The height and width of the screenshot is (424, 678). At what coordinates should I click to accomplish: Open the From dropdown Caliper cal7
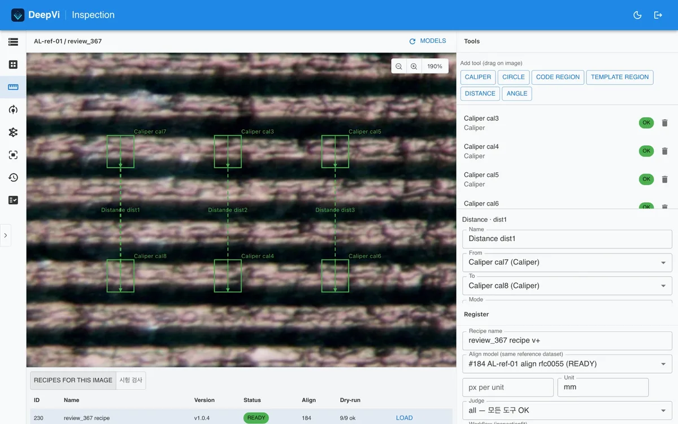click(x=567, y=263)
